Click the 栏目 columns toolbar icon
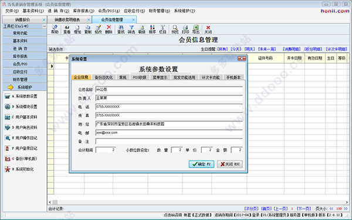 point(163,29)
